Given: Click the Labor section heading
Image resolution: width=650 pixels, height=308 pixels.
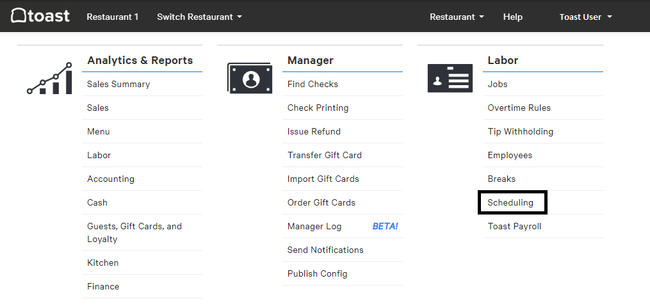Looking at the screenshot, I should point(503,60).
